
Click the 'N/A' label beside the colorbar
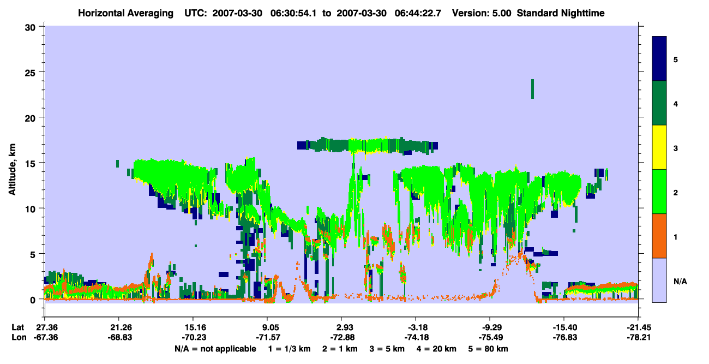point(680,281)
